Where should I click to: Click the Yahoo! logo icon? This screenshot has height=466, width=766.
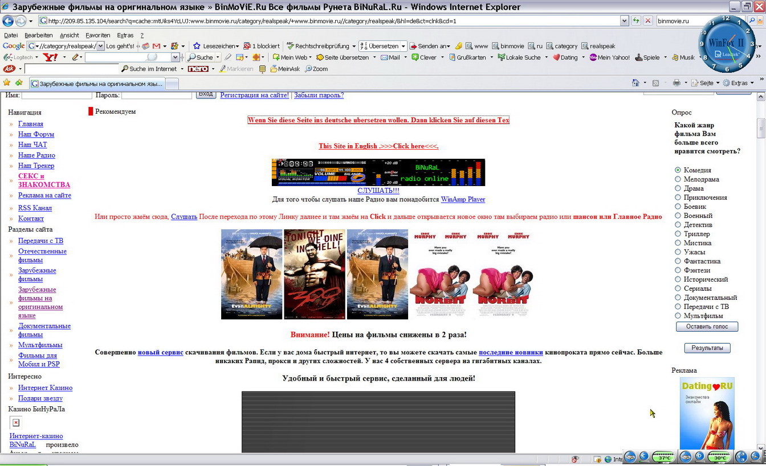(x=51, y=57)
